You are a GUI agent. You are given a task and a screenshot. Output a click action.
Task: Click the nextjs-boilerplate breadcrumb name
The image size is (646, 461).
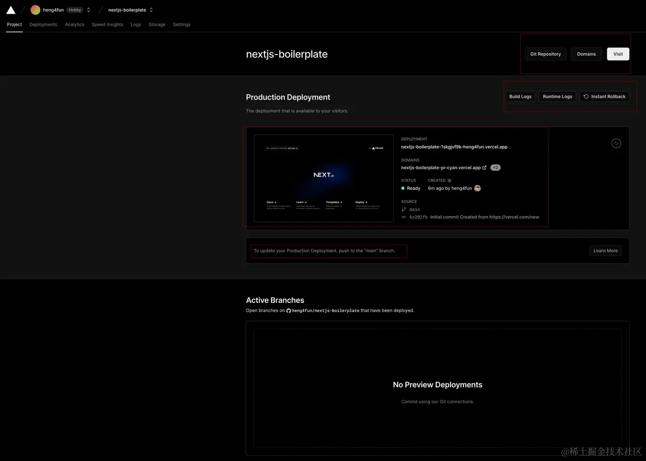(127, 10)
